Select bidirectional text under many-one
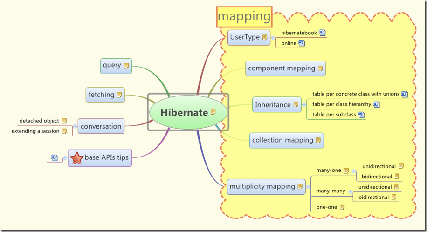 click(377, 177)
